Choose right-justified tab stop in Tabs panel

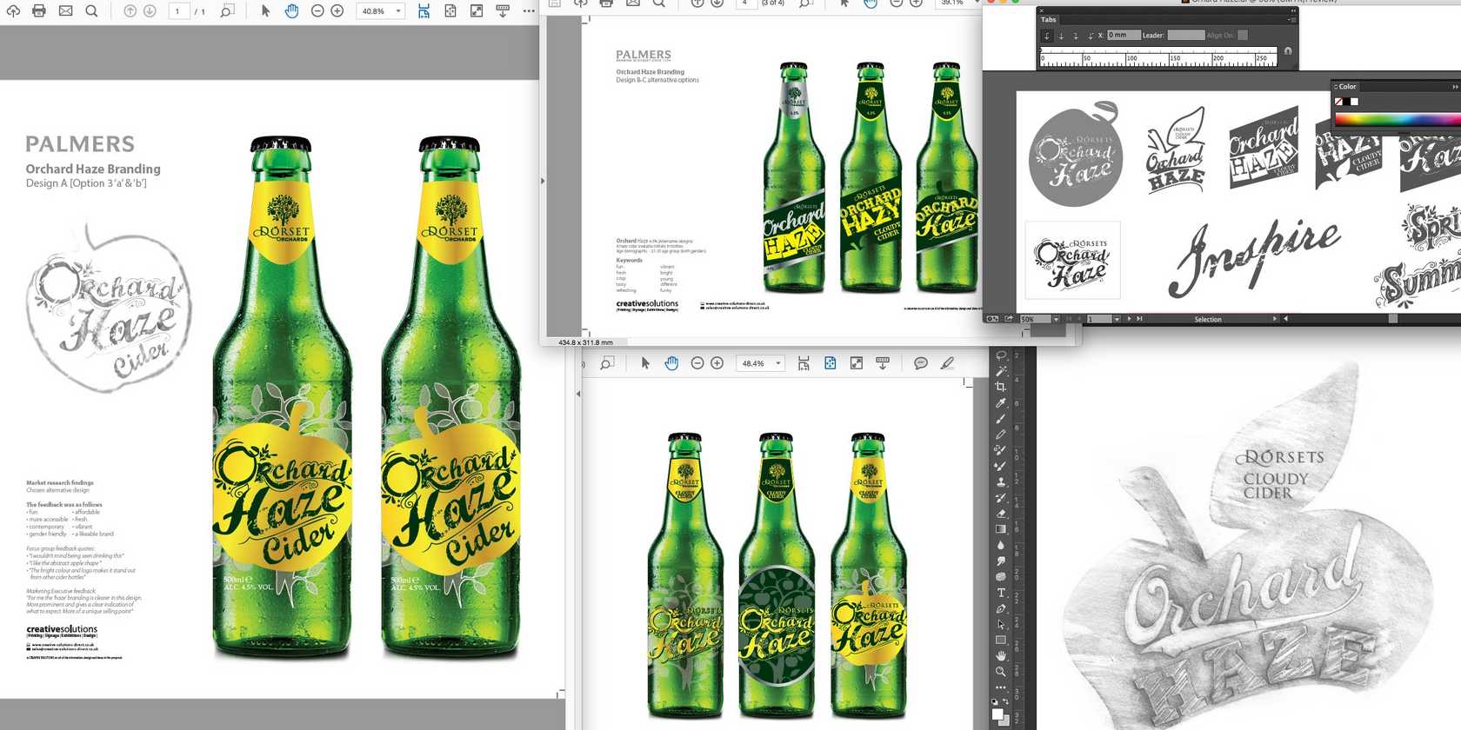pyautogui.click(x=1076, y=36)
